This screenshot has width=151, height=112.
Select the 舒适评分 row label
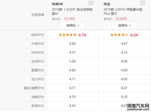(x=38, y=106)
